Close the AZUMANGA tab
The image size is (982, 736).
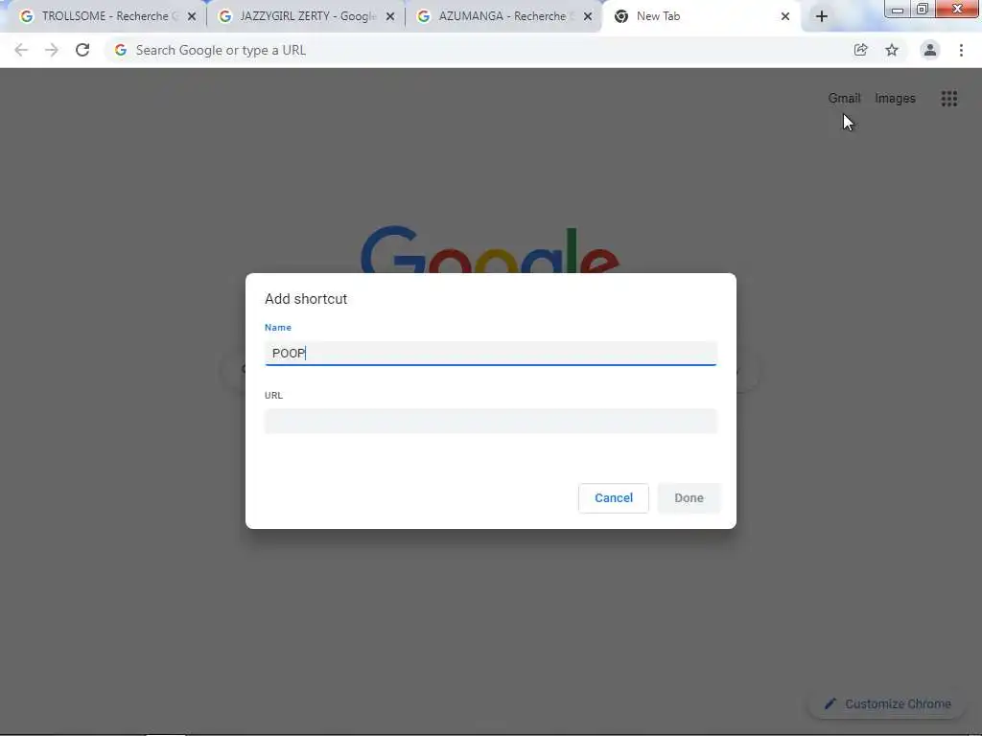tap(588, 16)
